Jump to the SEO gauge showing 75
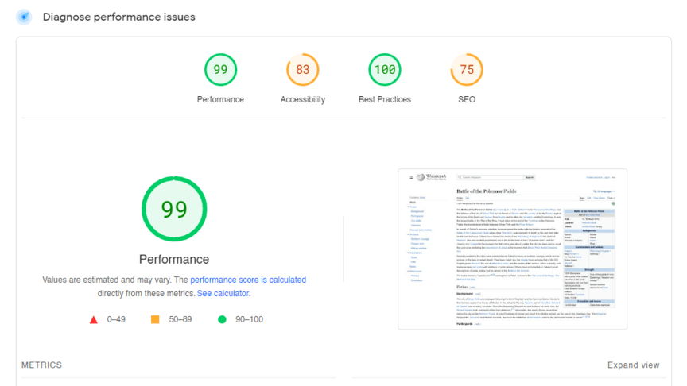Screen dimensions: 687x386 (467, 70)
